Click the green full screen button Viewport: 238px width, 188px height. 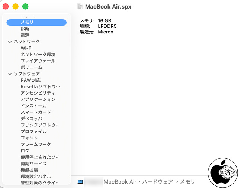coord(25,6)
